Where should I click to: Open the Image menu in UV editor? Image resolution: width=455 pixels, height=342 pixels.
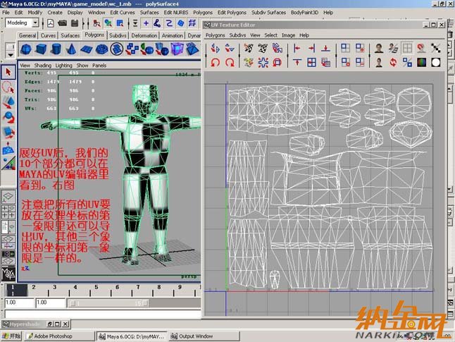click(x=289, y=35)
